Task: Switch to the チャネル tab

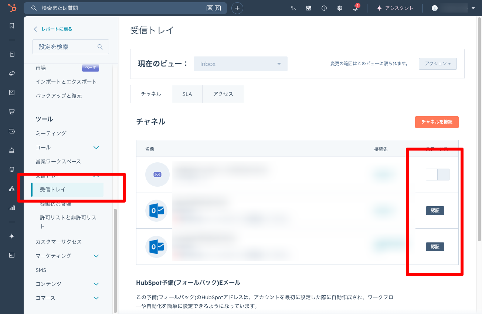Action: click(x=151, y=94)
